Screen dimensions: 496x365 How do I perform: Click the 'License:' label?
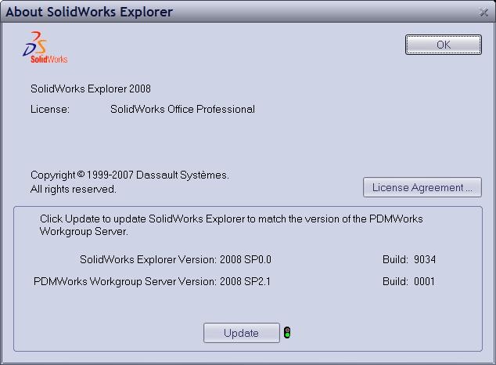click(x=50, y=109)
